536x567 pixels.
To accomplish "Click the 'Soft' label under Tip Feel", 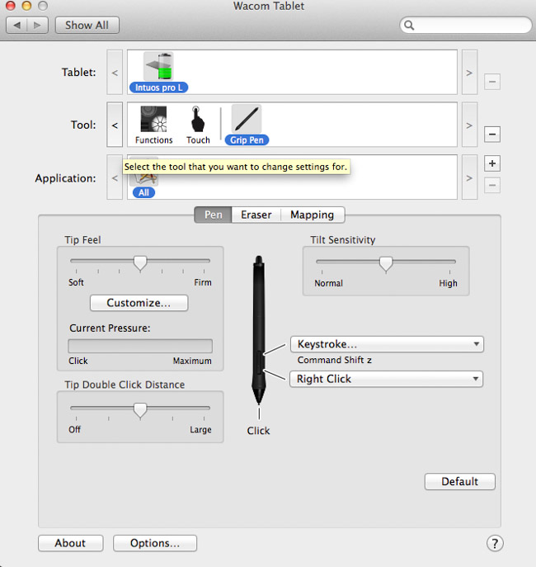I will coord(76,282).
